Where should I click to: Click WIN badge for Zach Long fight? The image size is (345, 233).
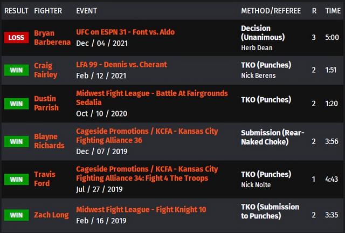(16, 215)
